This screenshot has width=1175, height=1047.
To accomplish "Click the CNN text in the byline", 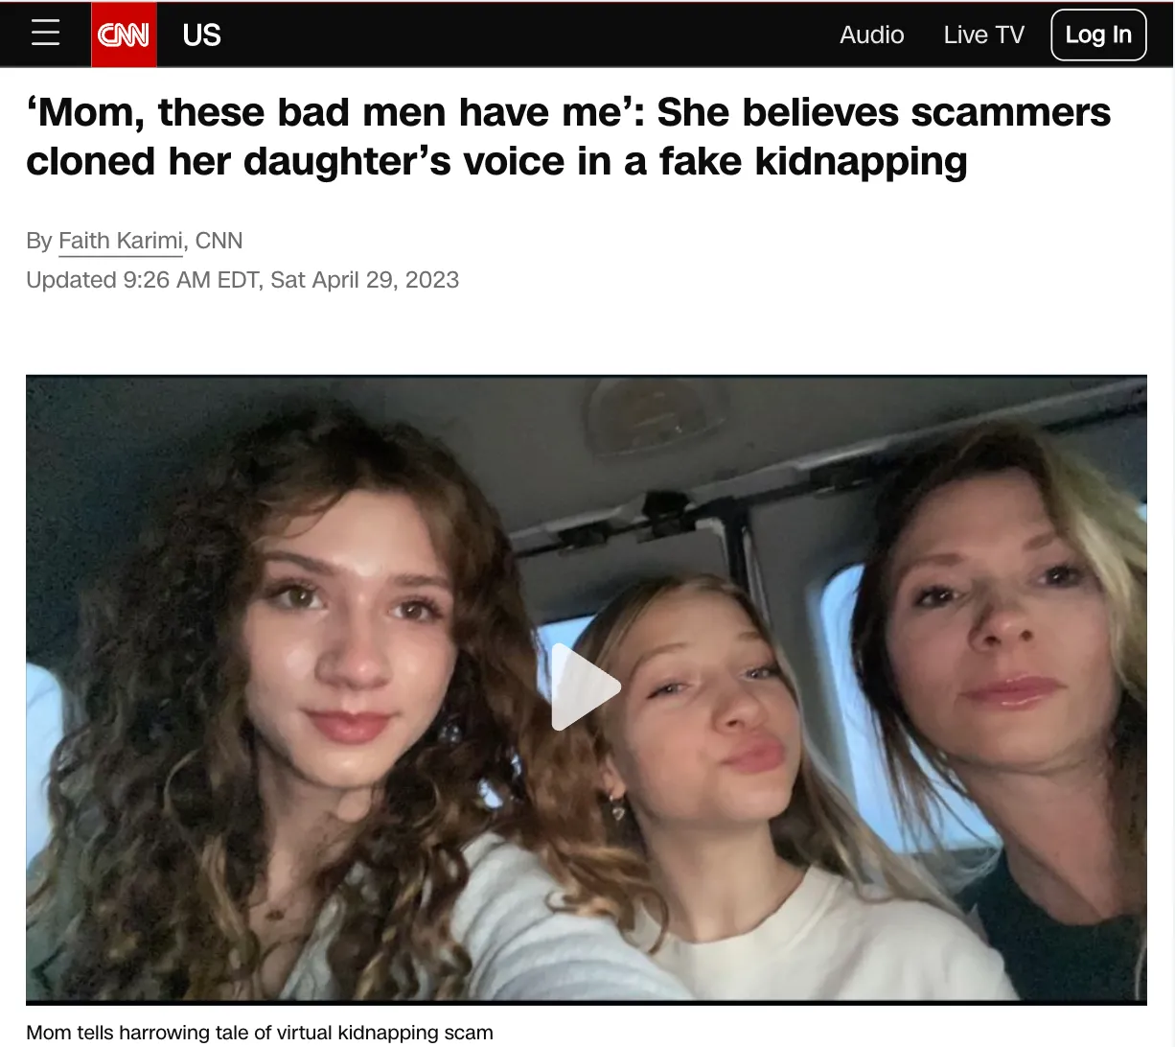I will point(219,241).
